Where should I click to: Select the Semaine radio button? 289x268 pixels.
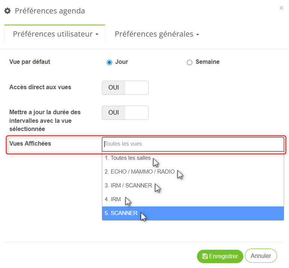point(189,62)
